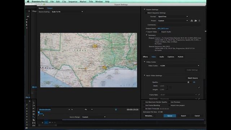The image size is (231, 130).
Task: Click the Codec Settings button
Action: [x=192, y=70]
